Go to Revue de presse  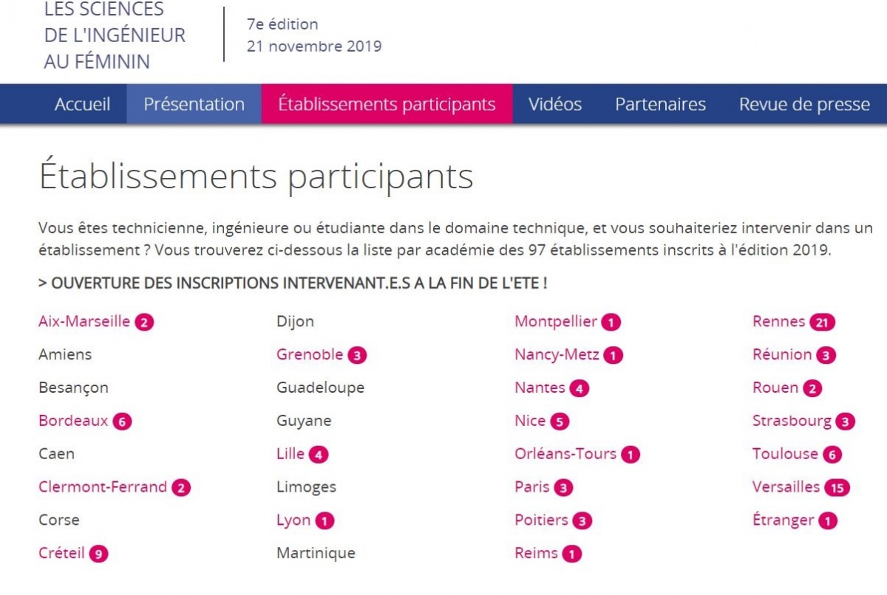click(x=803, y=104)
